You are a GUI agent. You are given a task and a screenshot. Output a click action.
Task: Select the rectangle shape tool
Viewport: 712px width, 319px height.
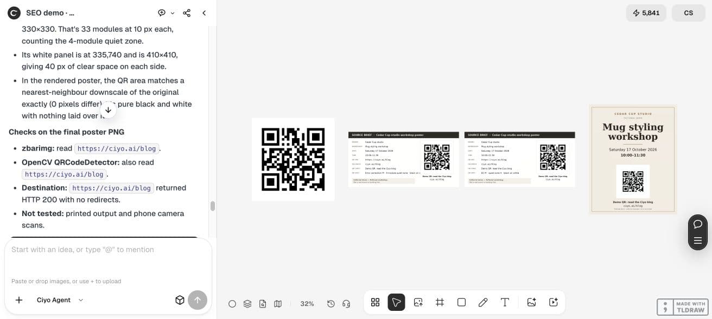[461, 302]
